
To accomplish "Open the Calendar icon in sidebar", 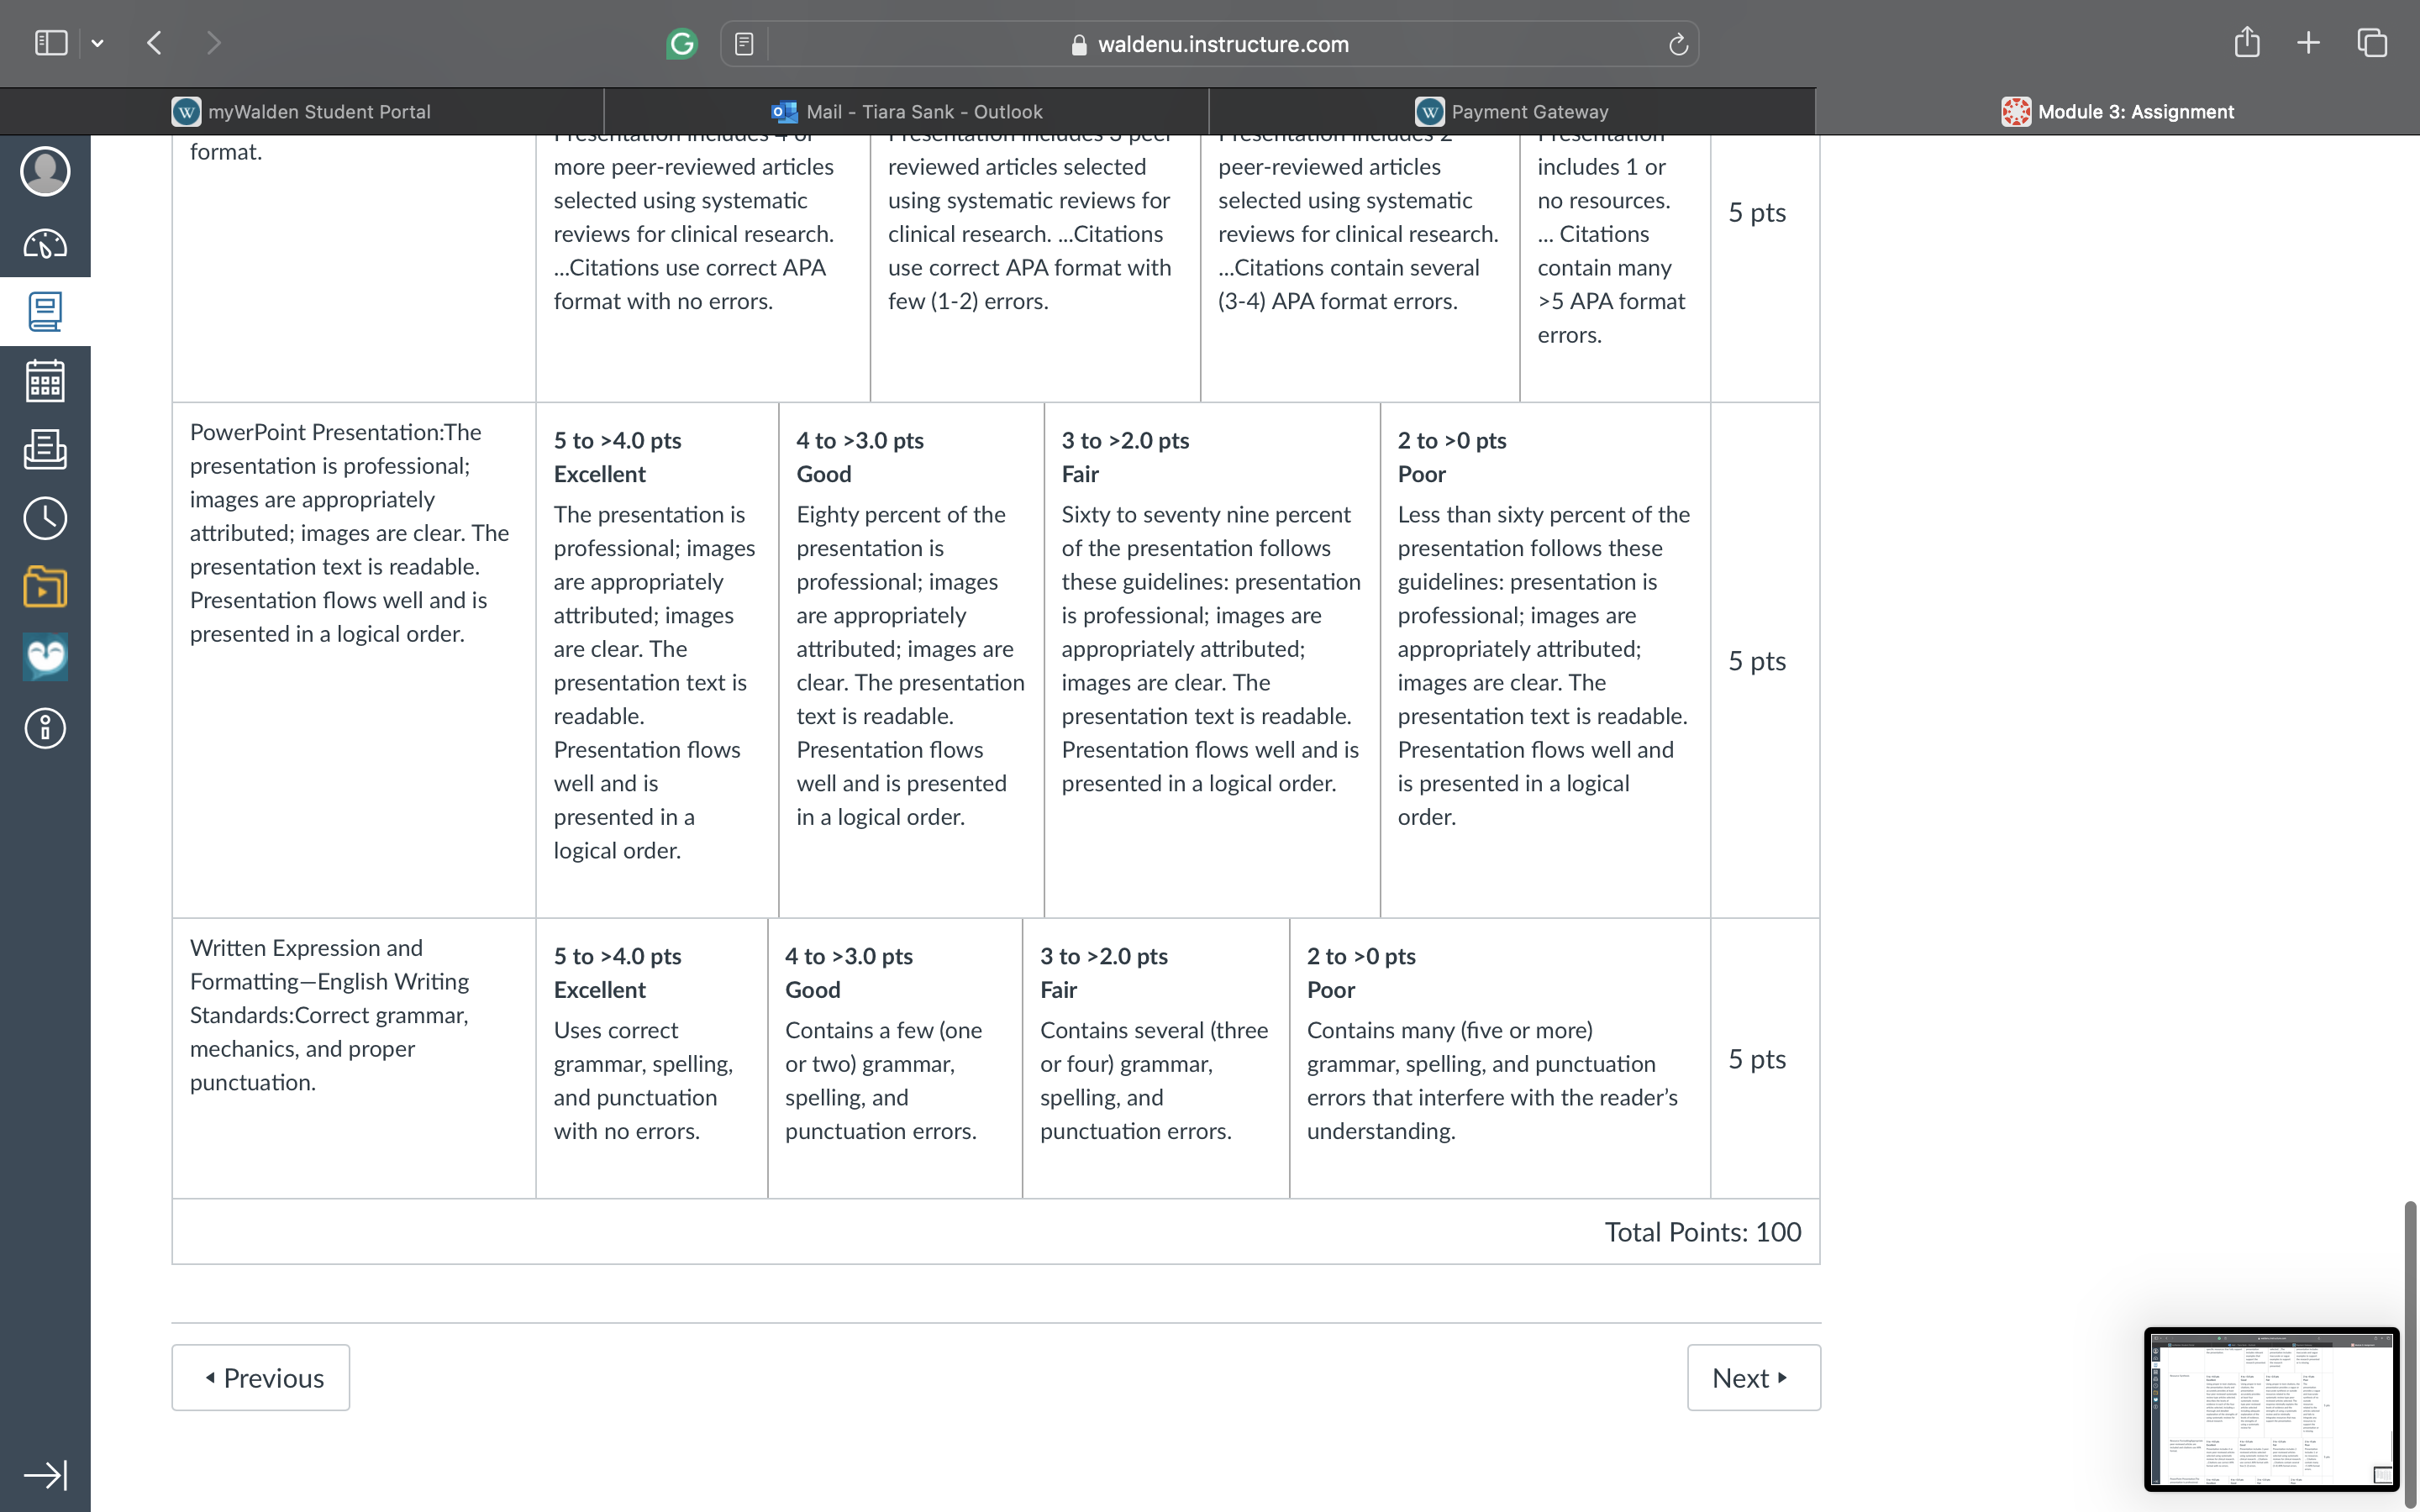I will coord(45,381).
